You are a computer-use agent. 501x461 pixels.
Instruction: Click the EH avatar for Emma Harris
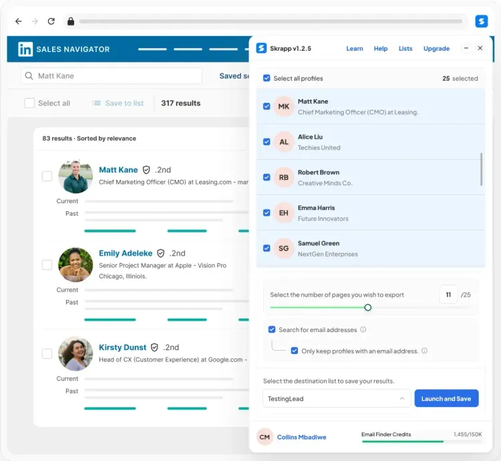[x=284, y=212]
